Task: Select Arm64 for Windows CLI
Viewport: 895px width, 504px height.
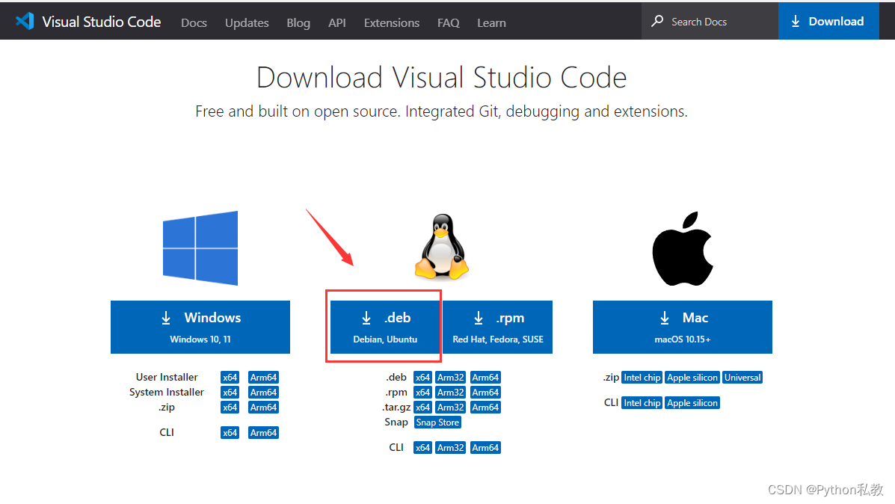Action: pyautogui.click(x=264, y=433)
